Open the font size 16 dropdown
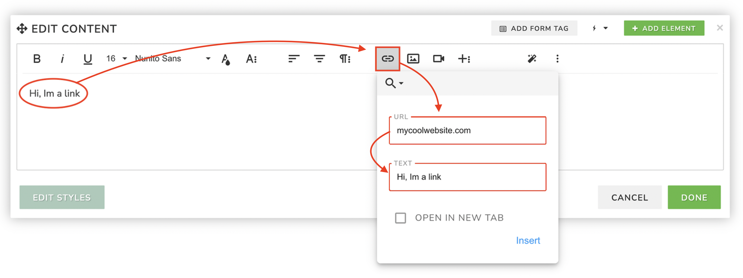 tap(116, 59)
